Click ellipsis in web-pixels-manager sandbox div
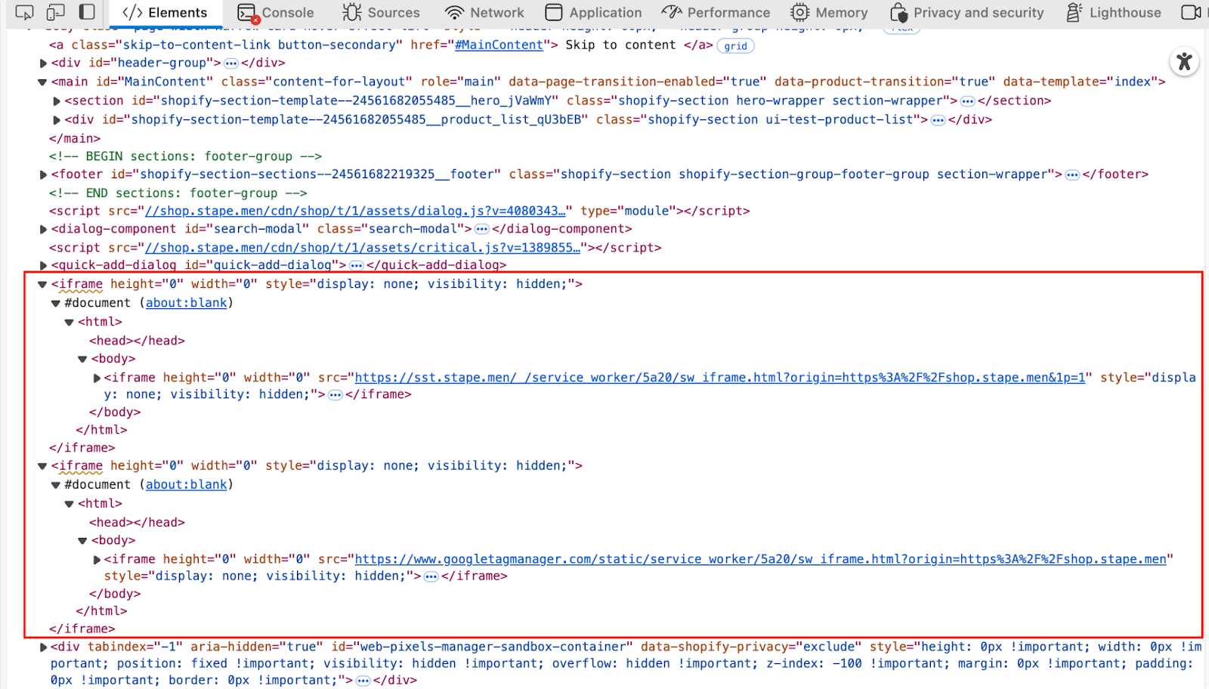Screen dimensions: 1209x689 363,681
